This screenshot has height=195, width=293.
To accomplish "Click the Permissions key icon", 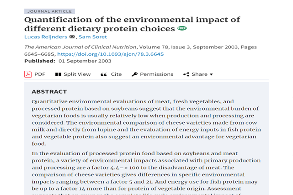I will (134, 74).
